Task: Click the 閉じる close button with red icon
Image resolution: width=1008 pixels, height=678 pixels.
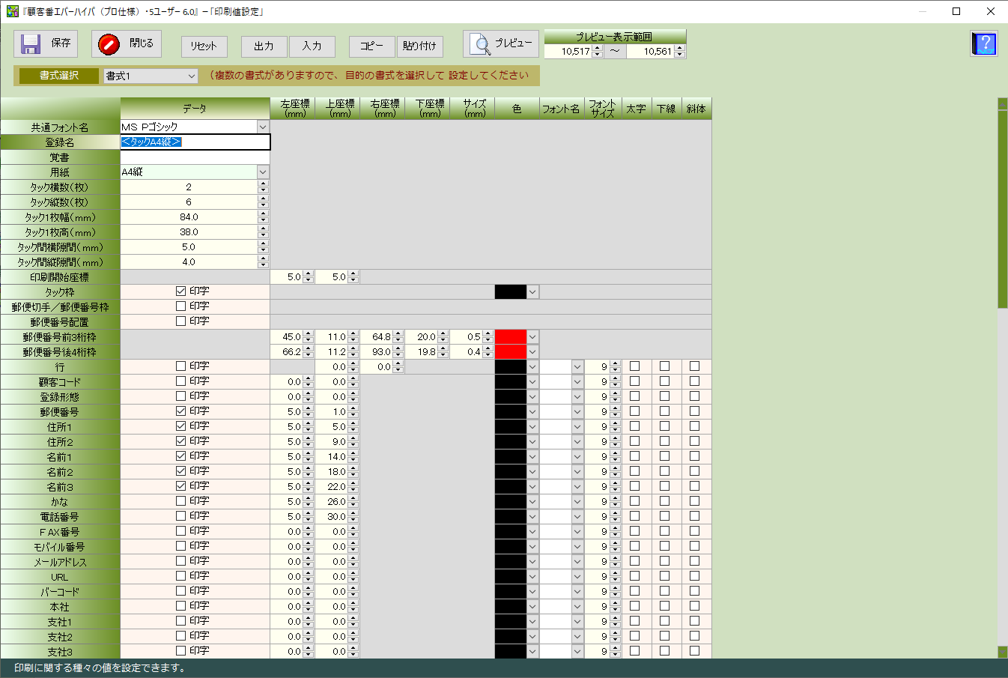Action: coord(126,44)
